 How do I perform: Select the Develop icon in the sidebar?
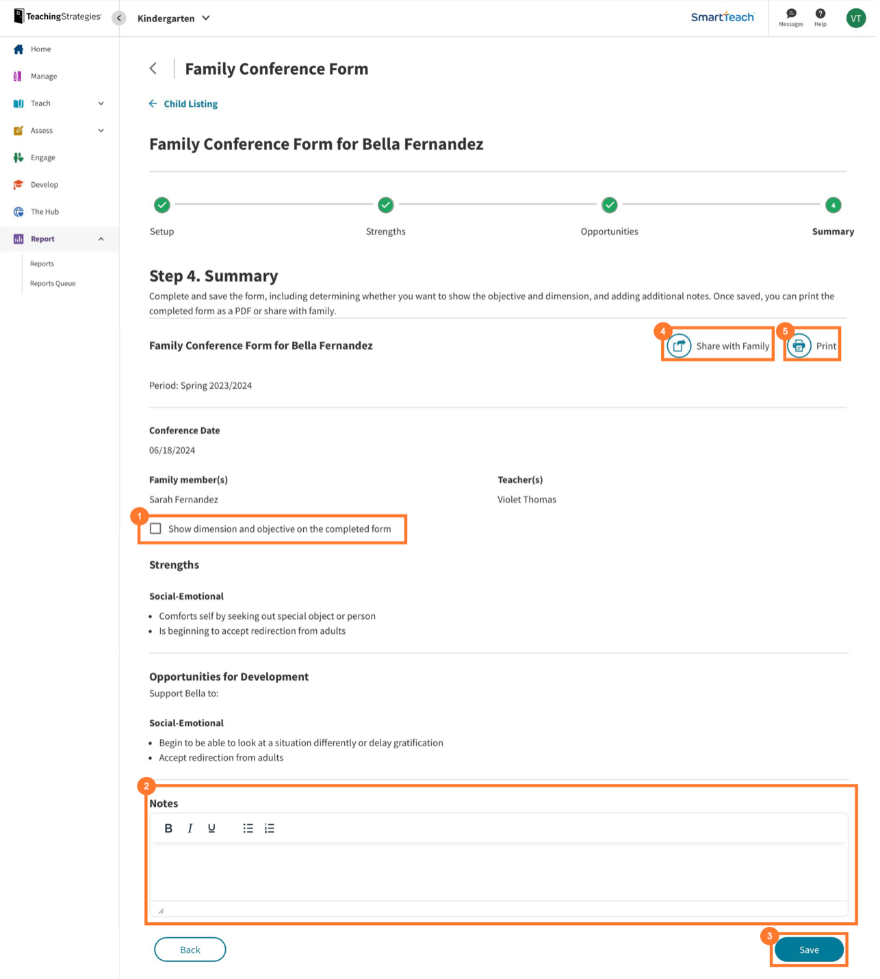point(18,184)
